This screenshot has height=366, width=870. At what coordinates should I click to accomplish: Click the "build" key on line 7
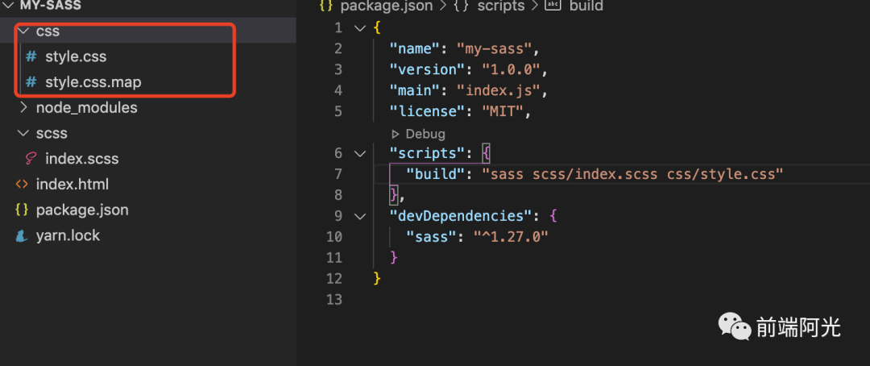pos(436,174)
